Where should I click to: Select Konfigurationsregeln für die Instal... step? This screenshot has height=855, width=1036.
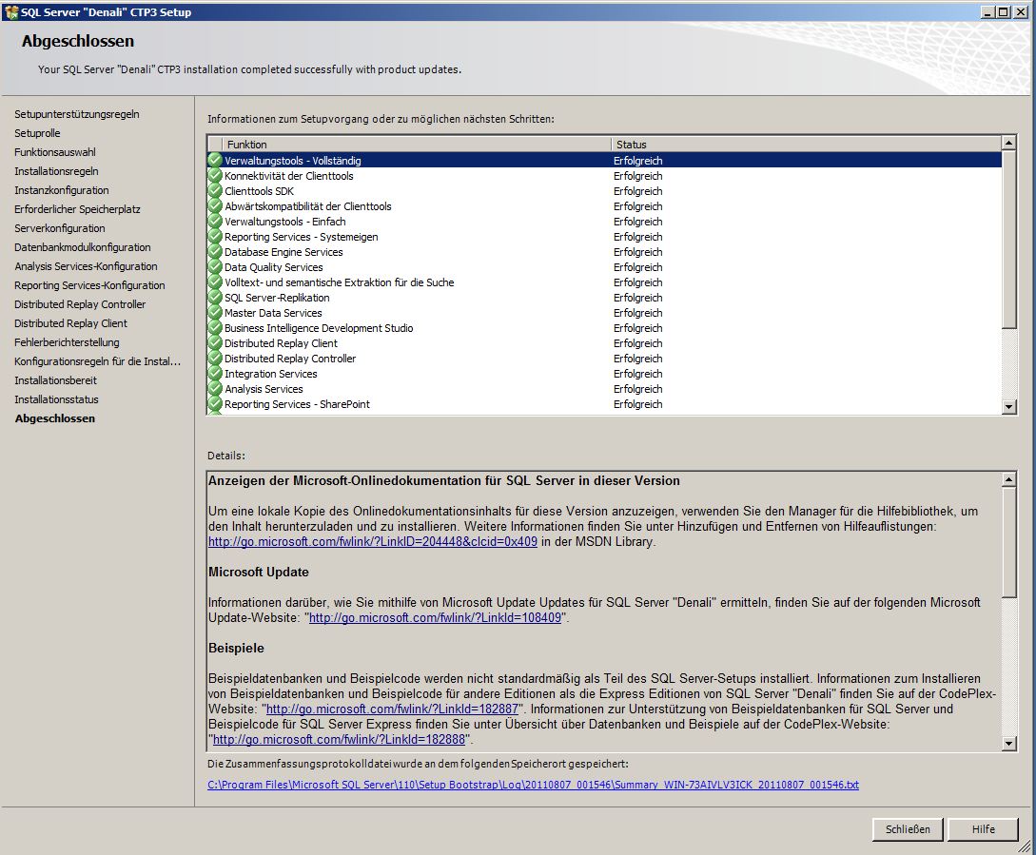(98, 361)
